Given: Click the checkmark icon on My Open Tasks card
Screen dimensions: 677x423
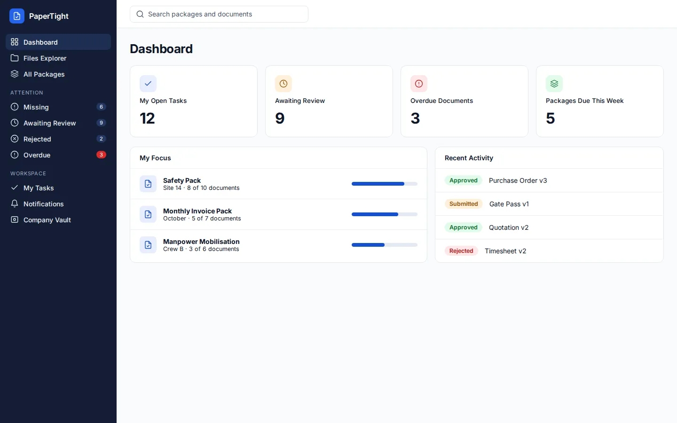Looking at the screenshot, I should click(148, 84).
